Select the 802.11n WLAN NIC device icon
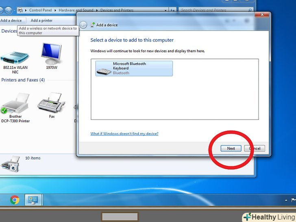 15,62
